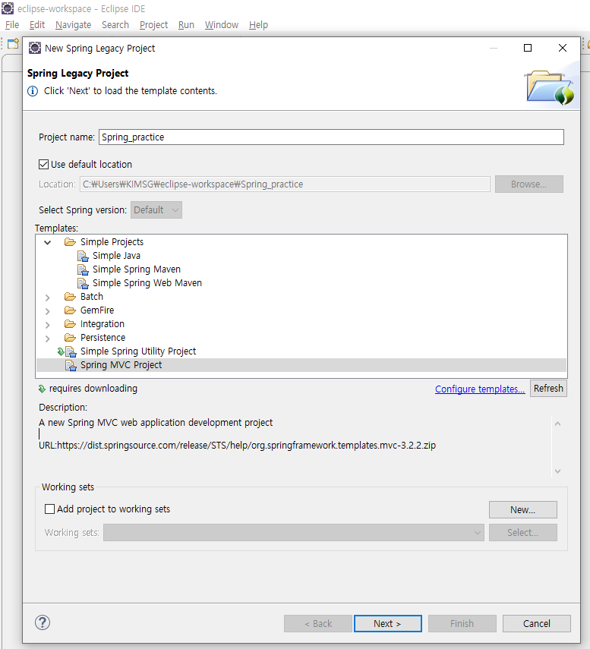Screen dimensions: 590x649
Task: Click the Select working sets button
Action: click(x=523, y=533)
